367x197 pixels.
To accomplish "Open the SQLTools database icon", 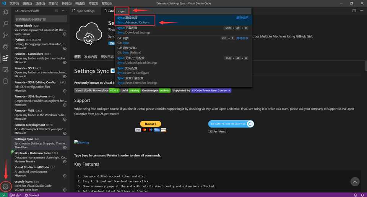I will click(x=5, y=81).
